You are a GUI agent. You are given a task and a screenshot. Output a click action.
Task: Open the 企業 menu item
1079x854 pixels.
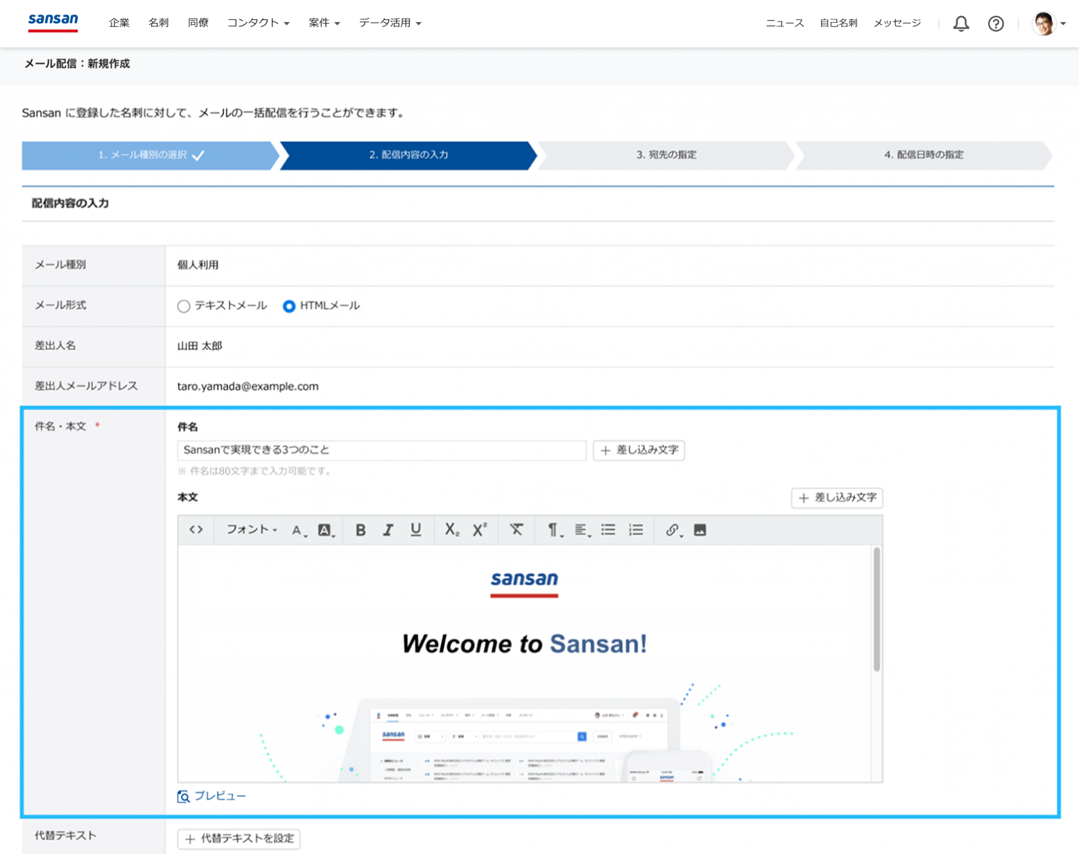[x=119, y=23]
